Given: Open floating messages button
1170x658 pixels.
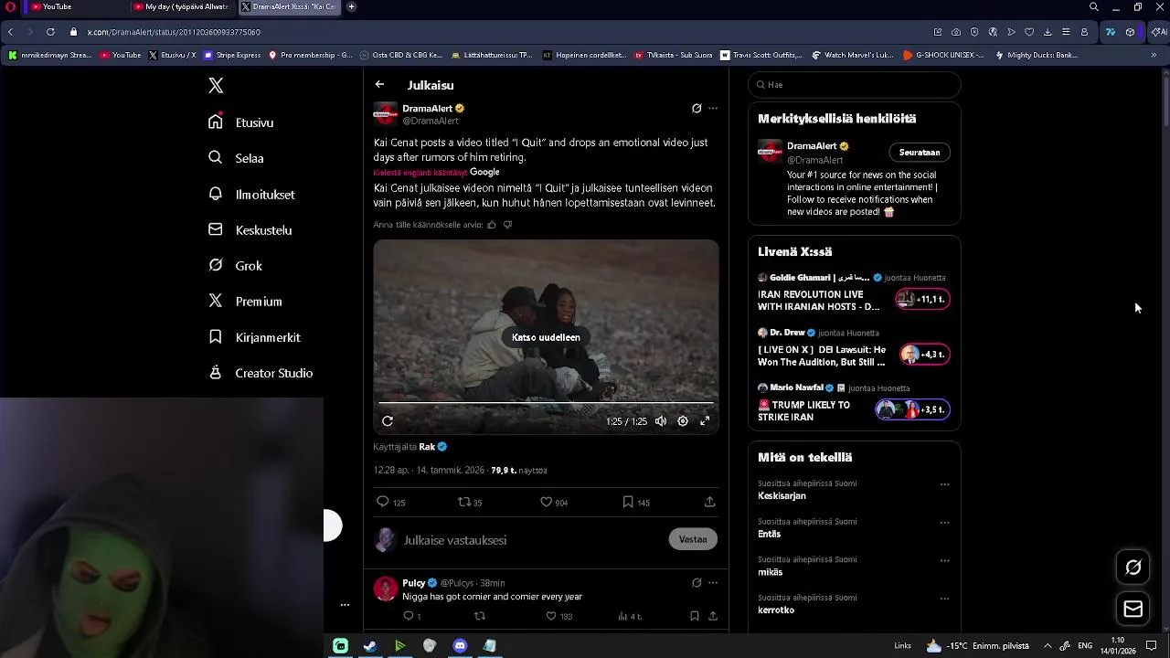Looking at the screenshot, I should click(x=1133, y=609).
